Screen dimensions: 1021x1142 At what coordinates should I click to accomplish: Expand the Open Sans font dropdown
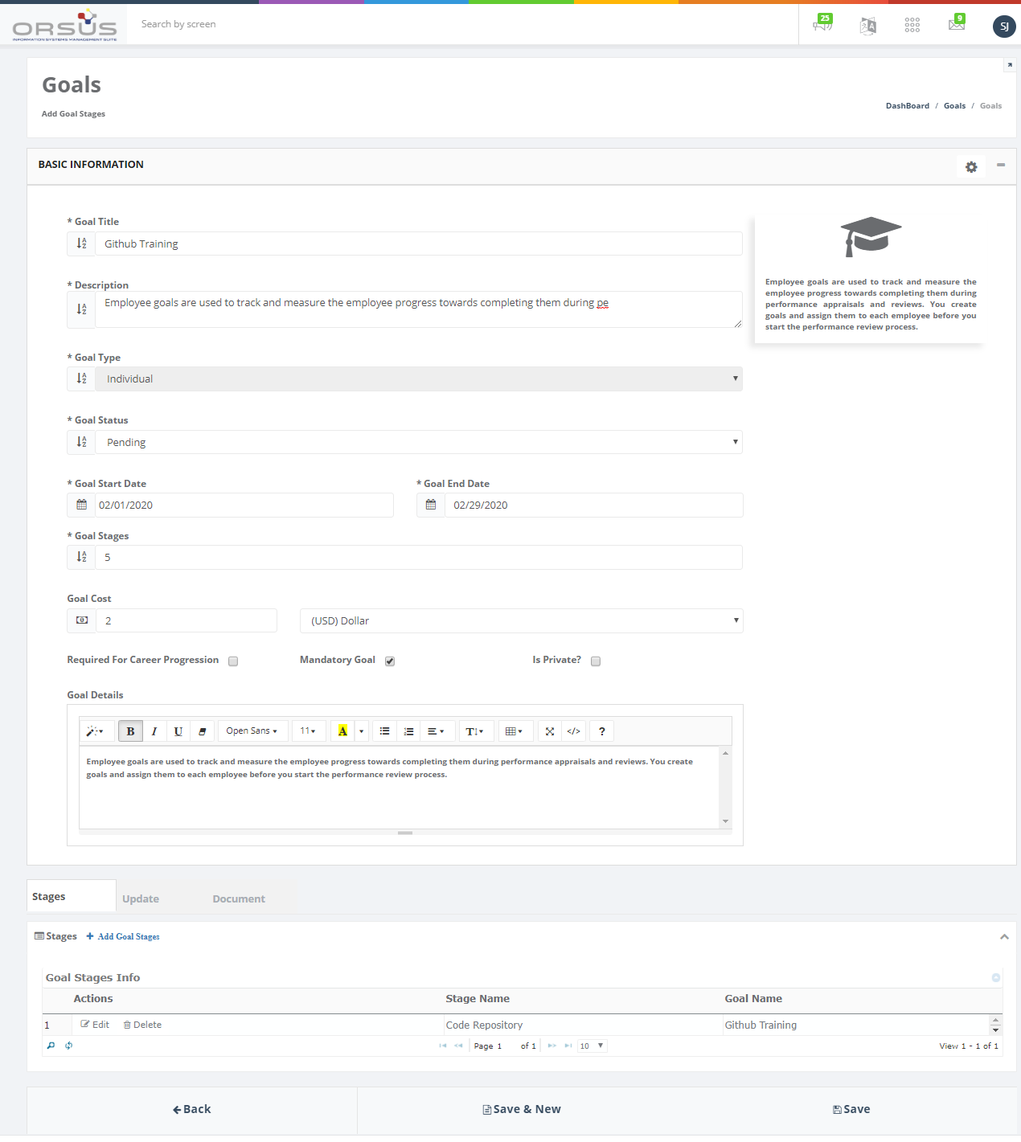252,731
